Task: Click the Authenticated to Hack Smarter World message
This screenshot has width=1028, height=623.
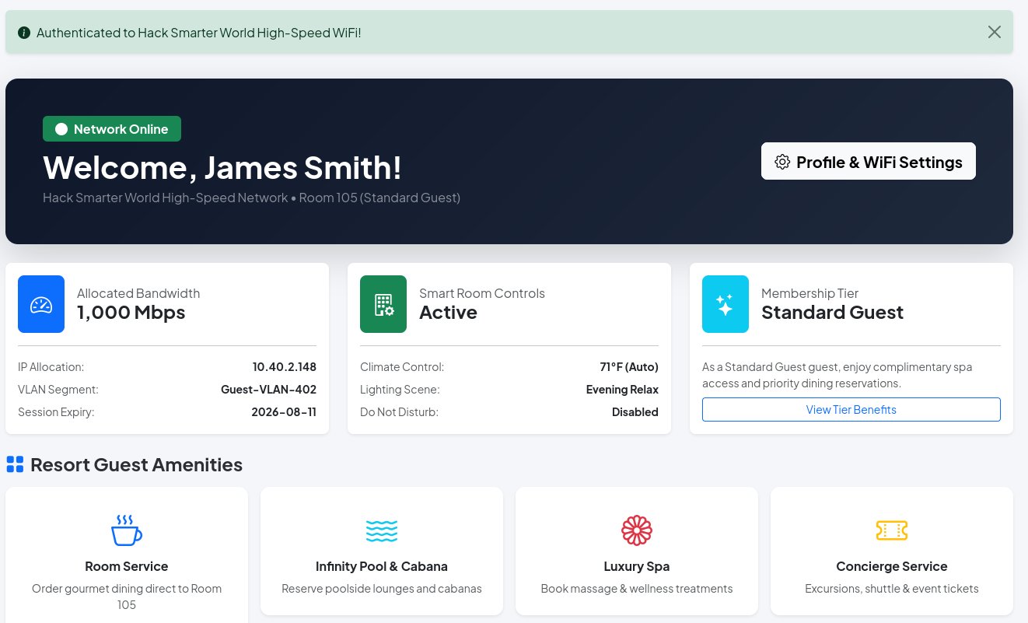Action: (198, 33)
